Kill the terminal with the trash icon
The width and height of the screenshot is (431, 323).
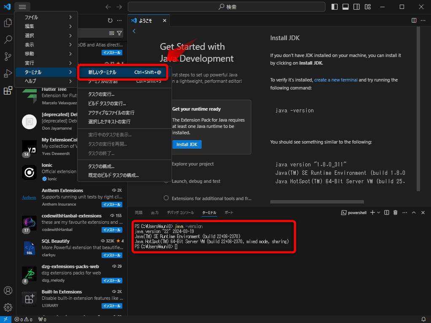point(395,212)
